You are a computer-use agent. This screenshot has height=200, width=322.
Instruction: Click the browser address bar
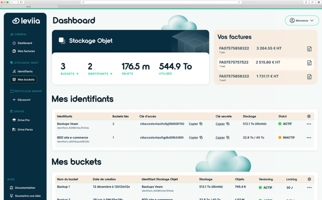click(x=161, y=2)
